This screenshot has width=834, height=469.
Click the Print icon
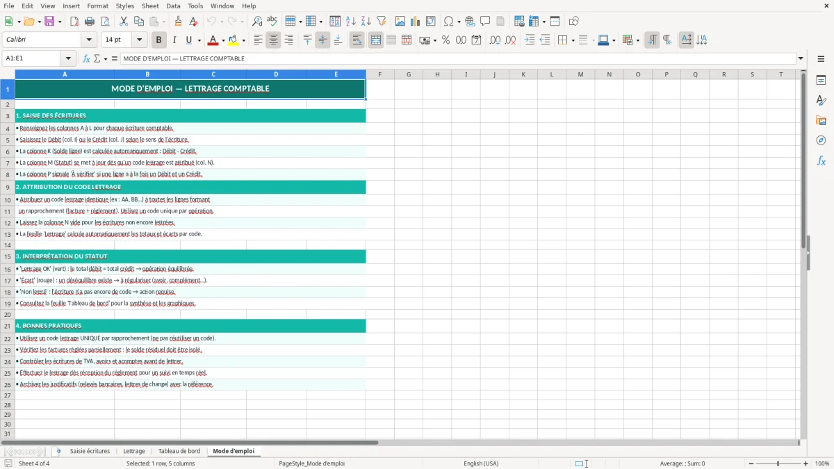(89, 22)
